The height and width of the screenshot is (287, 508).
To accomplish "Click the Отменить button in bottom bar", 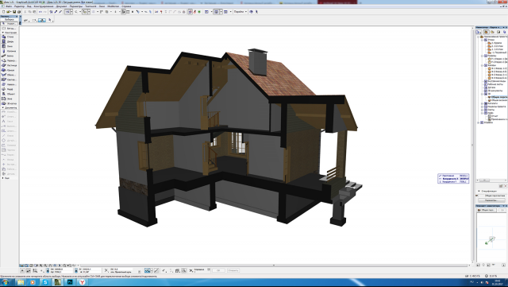I will click(x=233, y=270).
